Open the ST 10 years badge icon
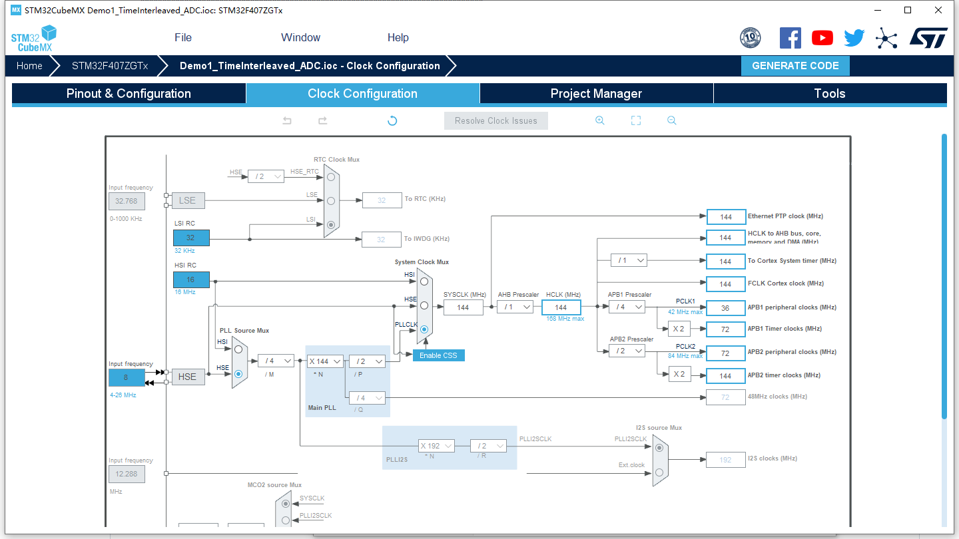 (x=751, y=38)
